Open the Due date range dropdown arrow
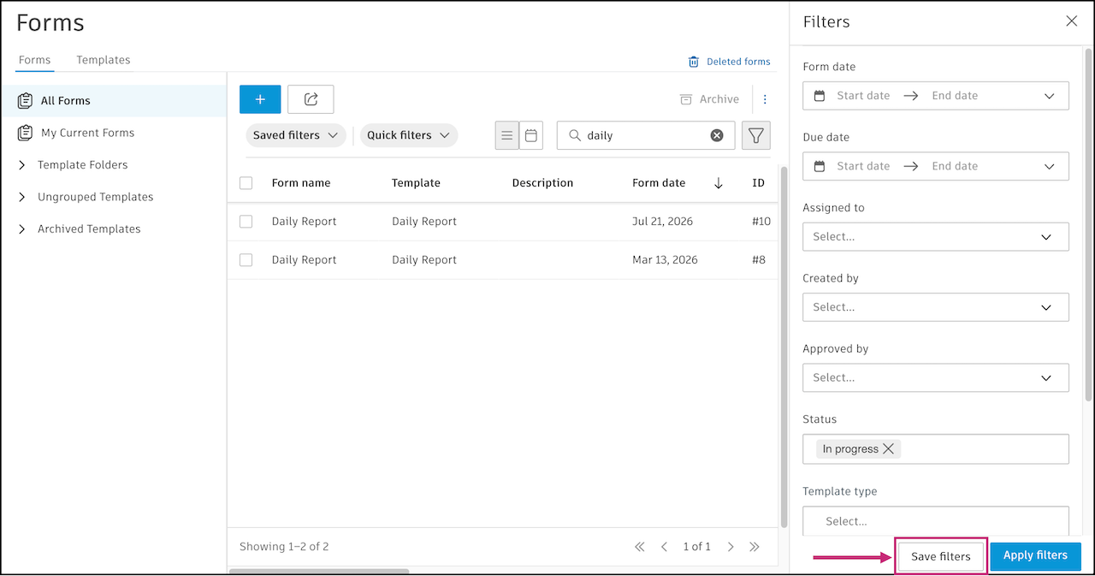Screen dimensions: 1095x576 (1050, 166)
